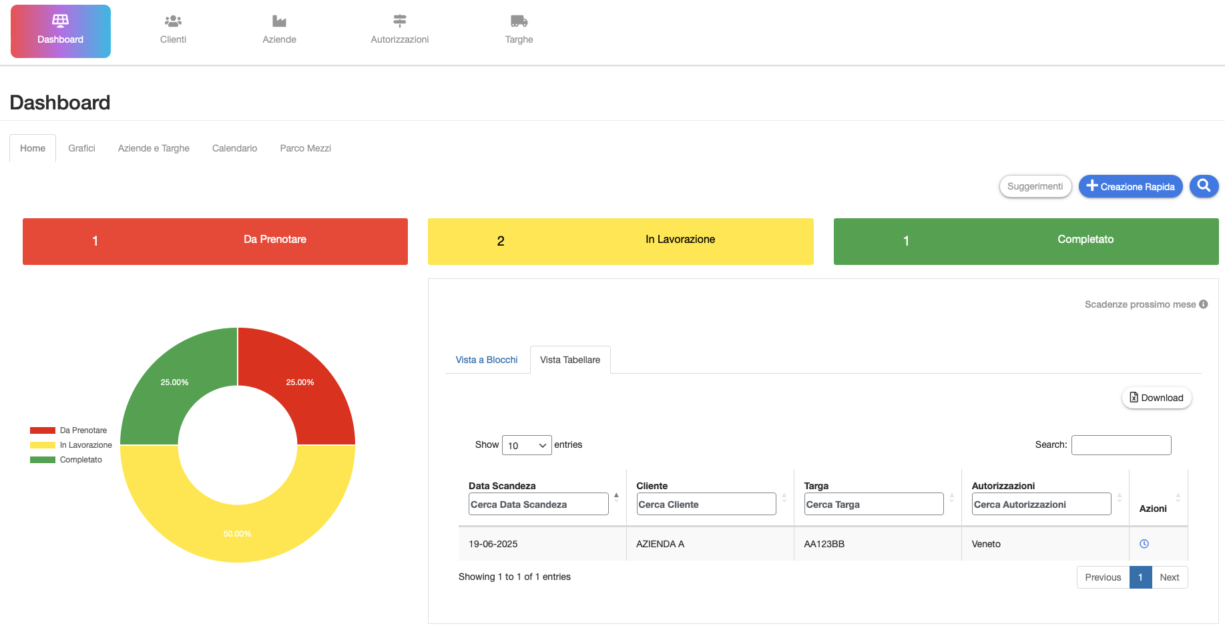Toggle In Lavorazione legend entry
Screen dimensions: 1225x630
(71, 445)
